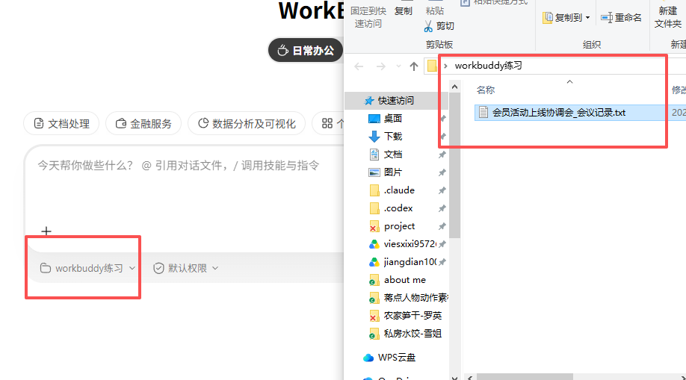Go up one folder level arrow
Screen dimensions: 686x380
click(x=413, y=66)
